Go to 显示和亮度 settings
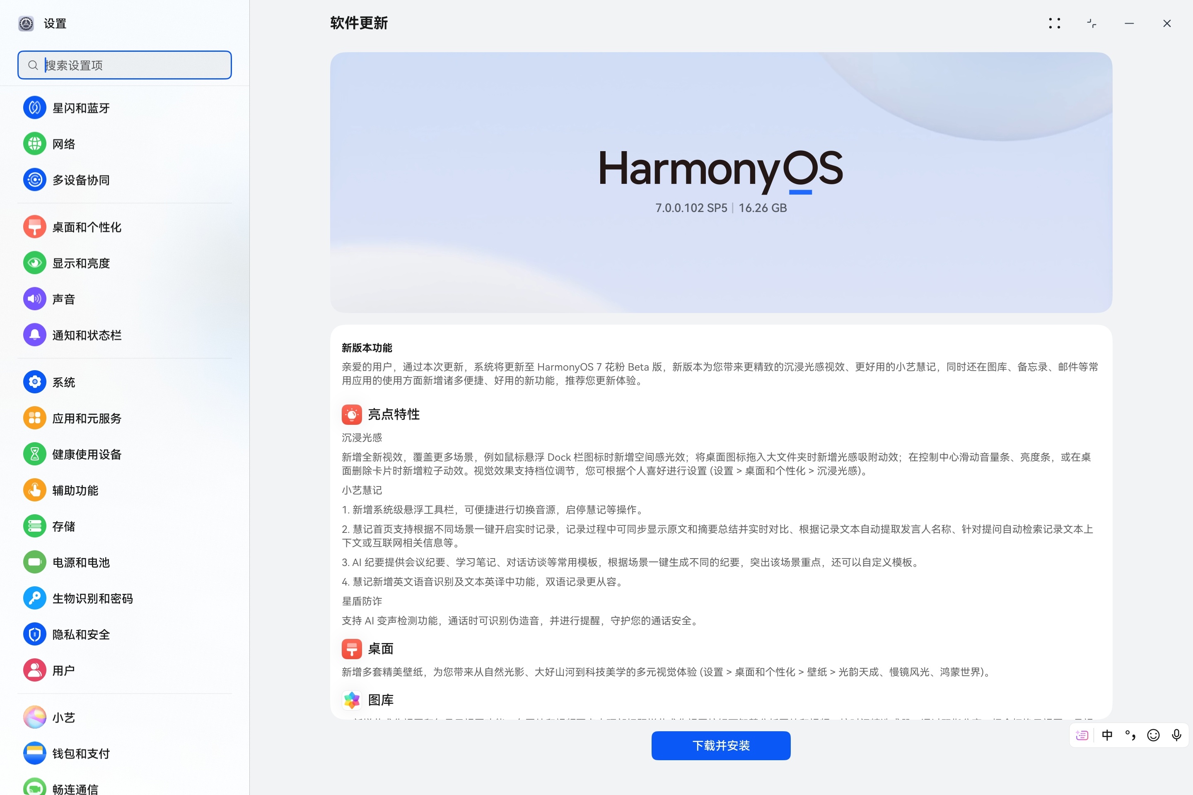The width and height of the screenshot is (1193, 795). (125, 263)
